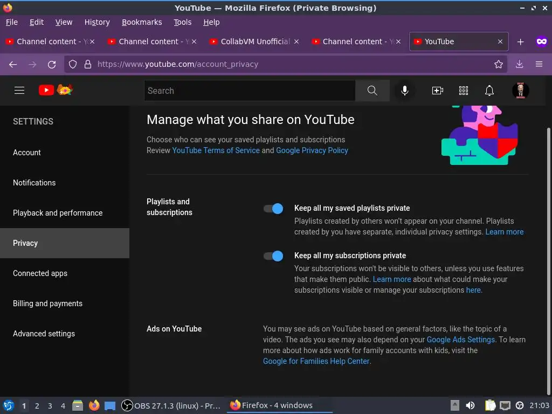The height and width of the screenshot is (414, 552).
Task: Open the tracking protection shield icon
Action: click(73, 64)
